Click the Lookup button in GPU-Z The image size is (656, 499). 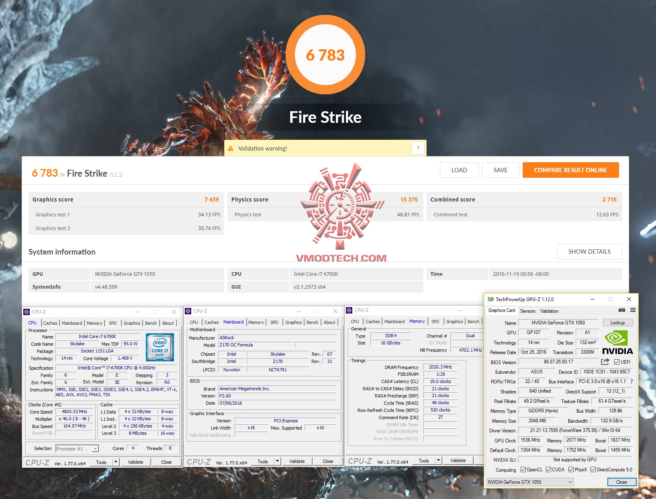click(x=618, y=322)
